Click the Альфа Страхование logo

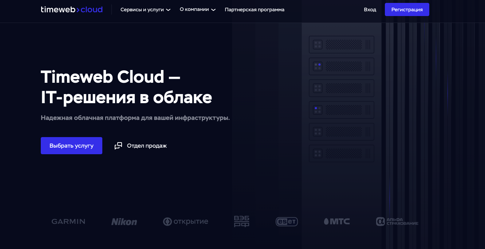tap(397, 221)
